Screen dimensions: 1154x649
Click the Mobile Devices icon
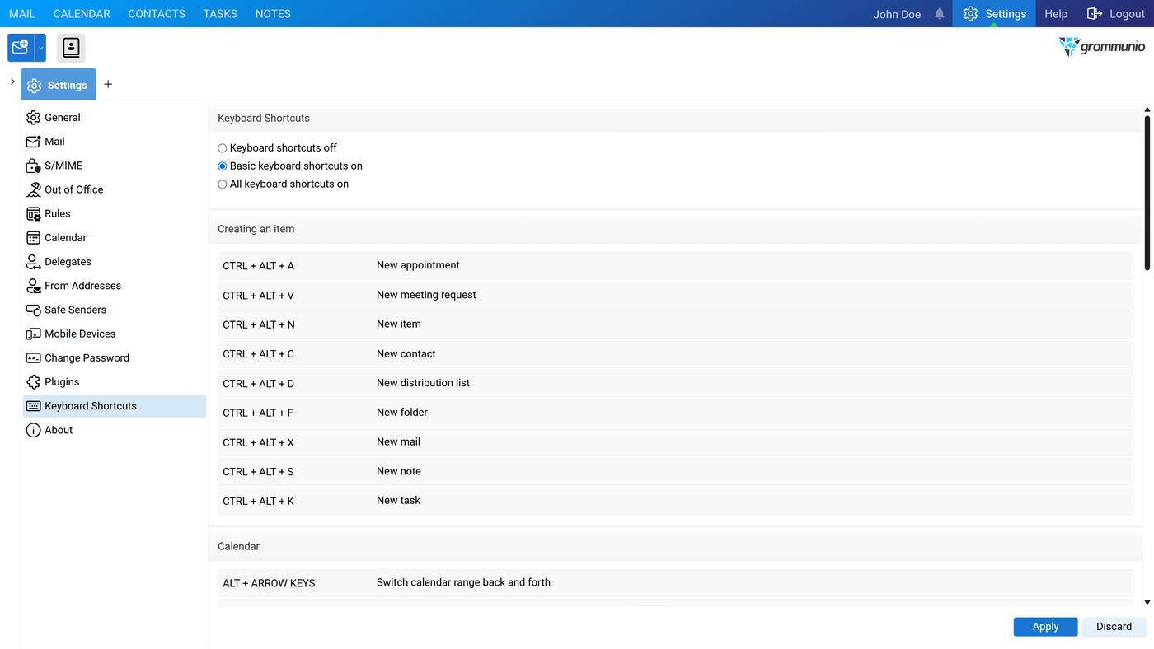pos(34,334)
